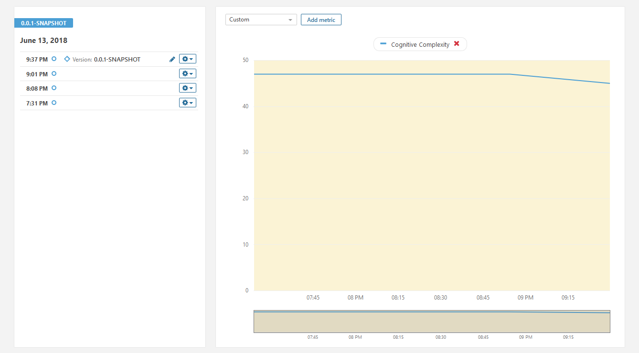Select the 7:31 PM analysis circle marker
This screenshot has width=639, height=353.
tap(54, 103)
